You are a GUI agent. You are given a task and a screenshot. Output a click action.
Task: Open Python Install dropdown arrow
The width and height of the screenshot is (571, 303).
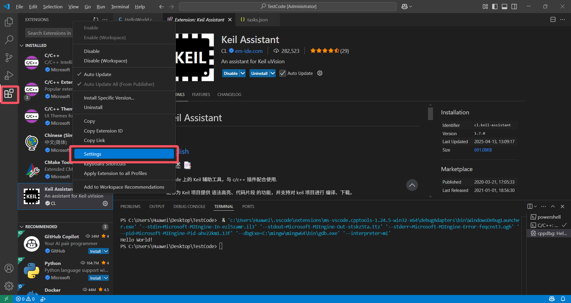[106, 278]
